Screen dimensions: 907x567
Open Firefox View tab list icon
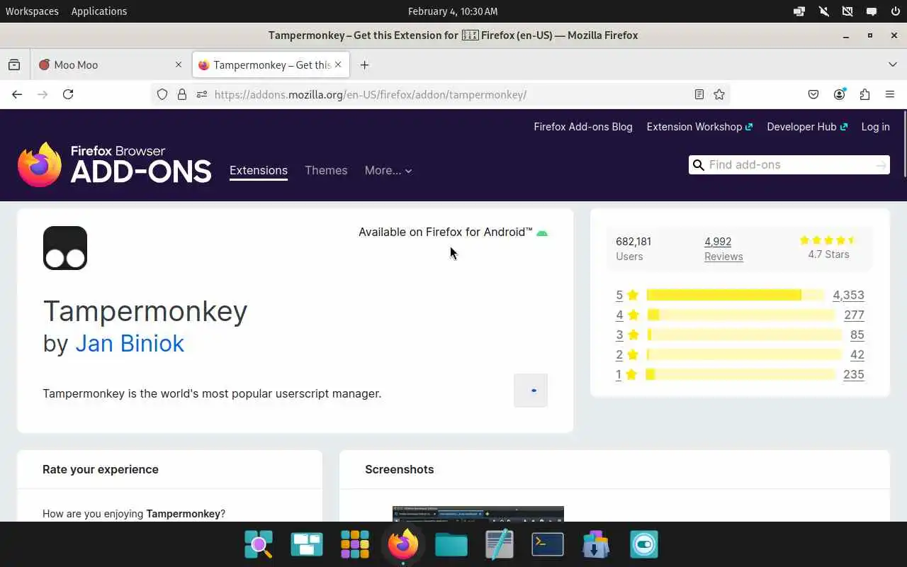click(14, 64)
